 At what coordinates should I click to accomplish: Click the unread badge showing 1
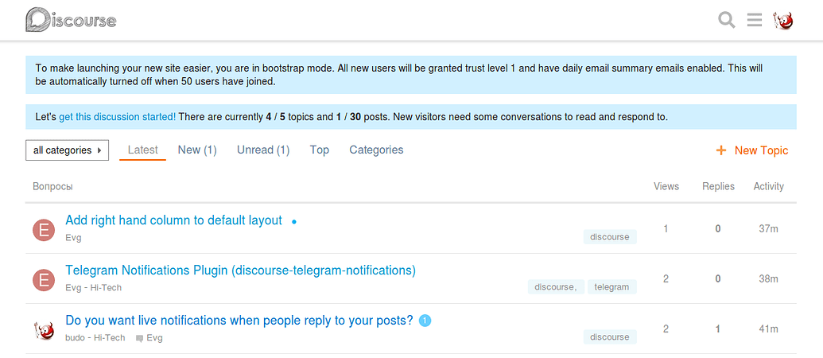[425, 321]
